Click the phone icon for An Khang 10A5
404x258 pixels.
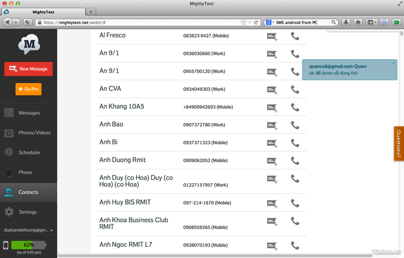[295, 107]
